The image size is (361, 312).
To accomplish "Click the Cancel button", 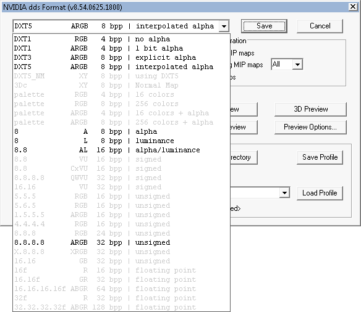I will [x=320, y=26].
